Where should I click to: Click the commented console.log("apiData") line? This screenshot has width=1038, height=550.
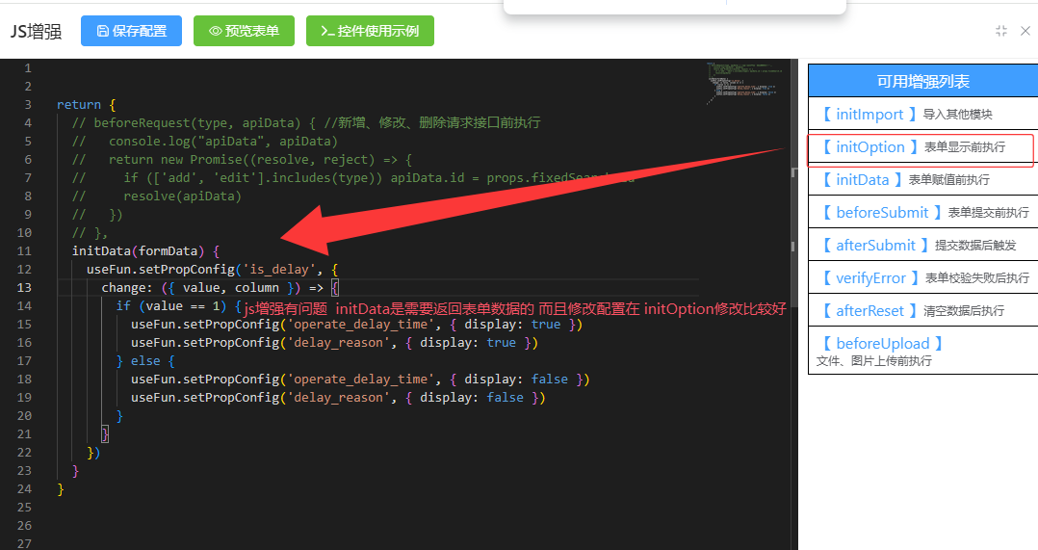[205, 141]
